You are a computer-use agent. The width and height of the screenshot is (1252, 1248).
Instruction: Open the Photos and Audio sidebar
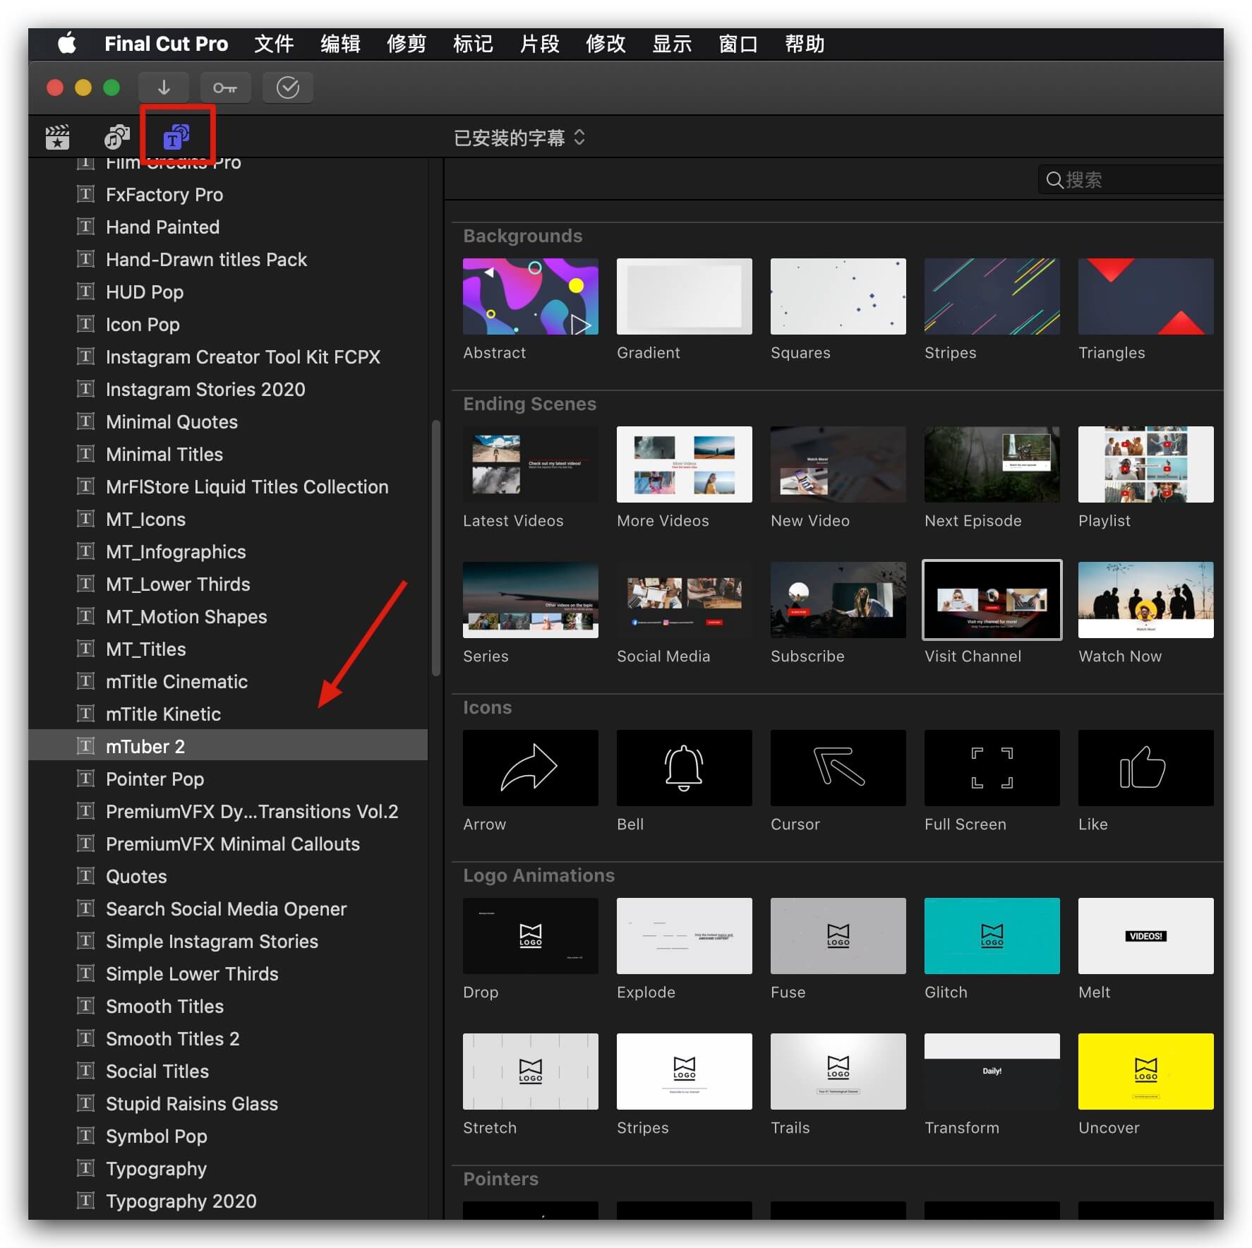pos(117,137)
